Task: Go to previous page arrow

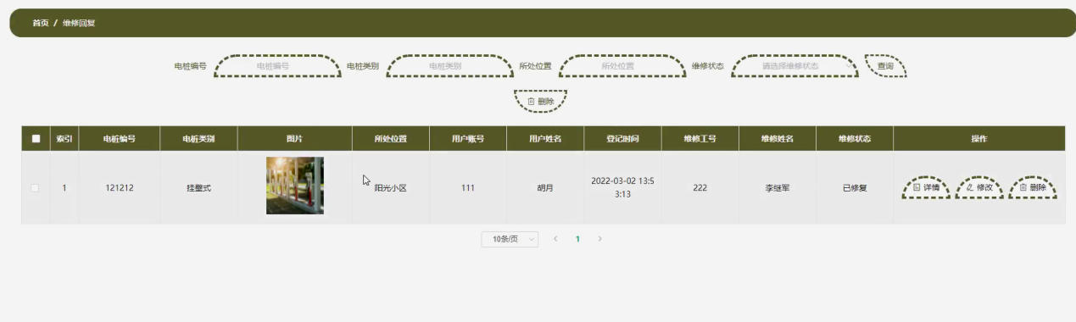Action: point(556,240)
